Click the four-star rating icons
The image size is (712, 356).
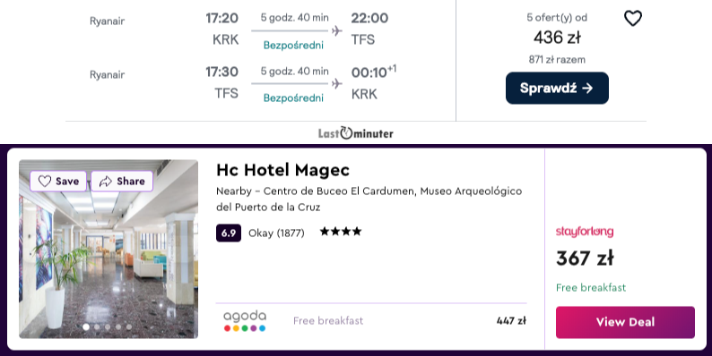tap(341, 232)
